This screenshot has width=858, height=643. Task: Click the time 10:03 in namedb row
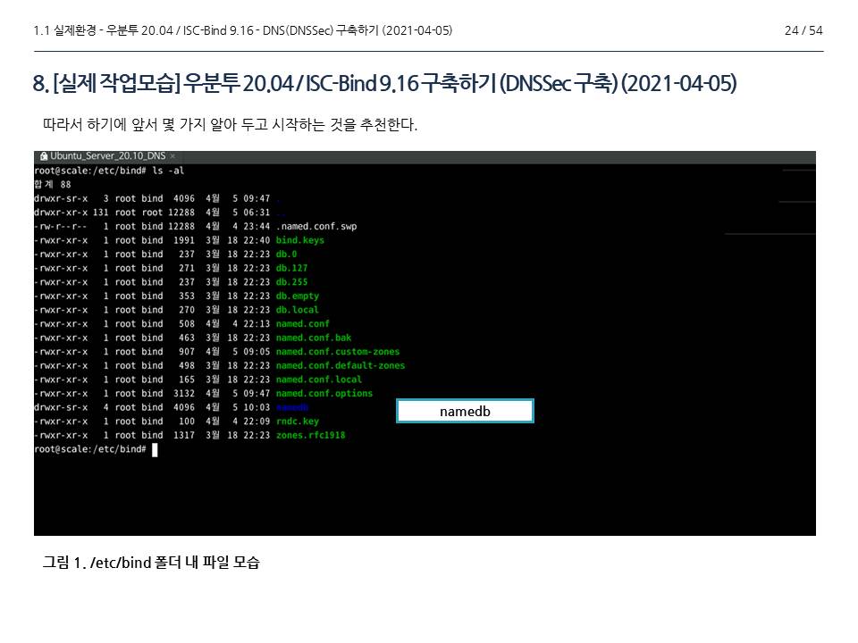coord(257,407)
